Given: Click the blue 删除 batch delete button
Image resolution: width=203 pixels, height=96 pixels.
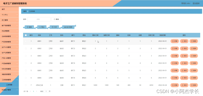Looking at the screenshot, I should tap(29, 27).
